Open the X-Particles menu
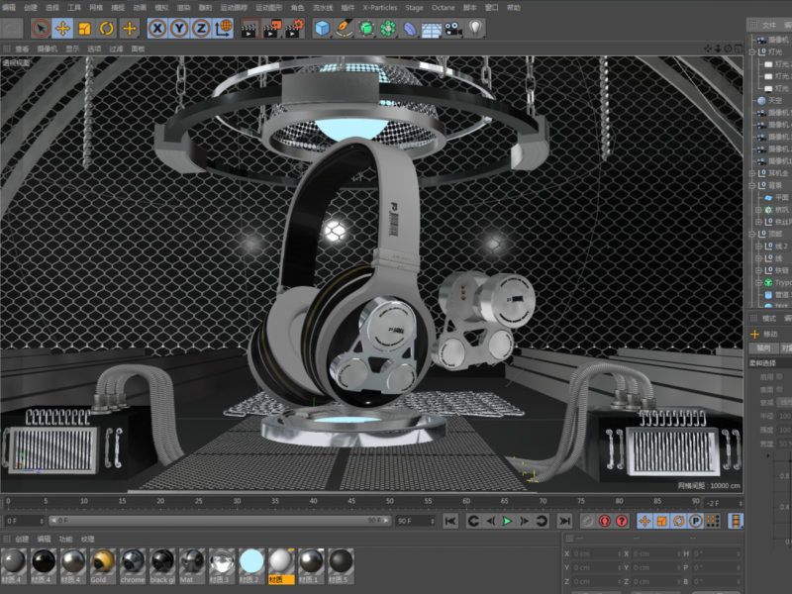792x594 pixels. pos(379,7)
